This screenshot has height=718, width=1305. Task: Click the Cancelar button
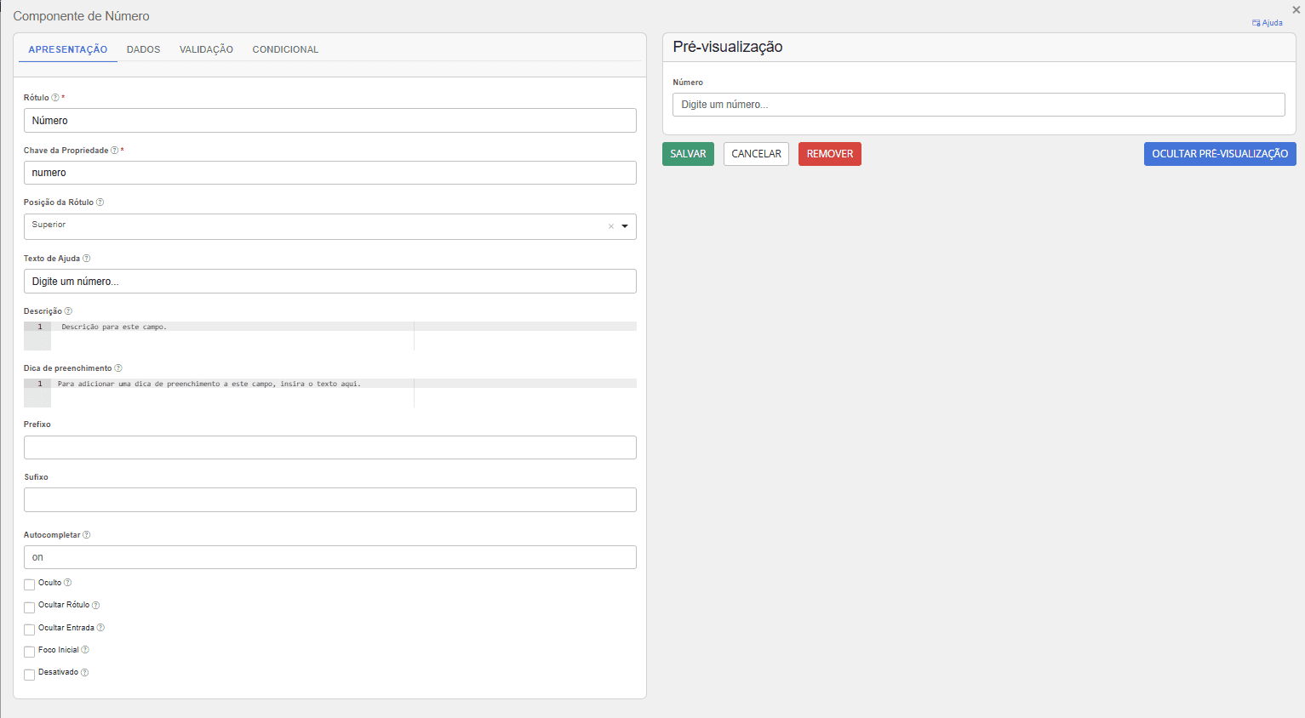756,154
